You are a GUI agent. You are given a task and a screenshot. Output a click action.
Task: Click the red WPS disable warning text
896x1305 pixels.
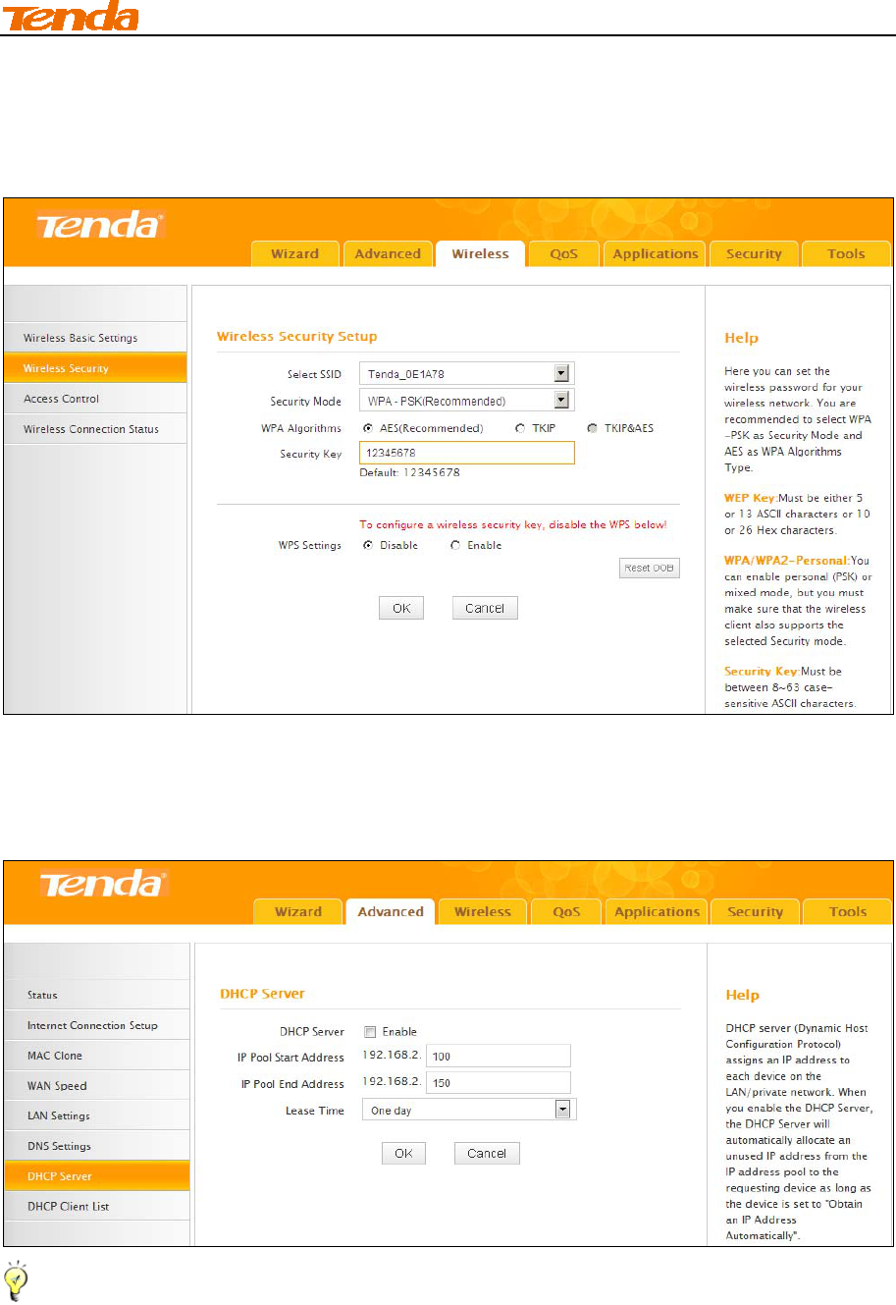click(x=512, y=524)
